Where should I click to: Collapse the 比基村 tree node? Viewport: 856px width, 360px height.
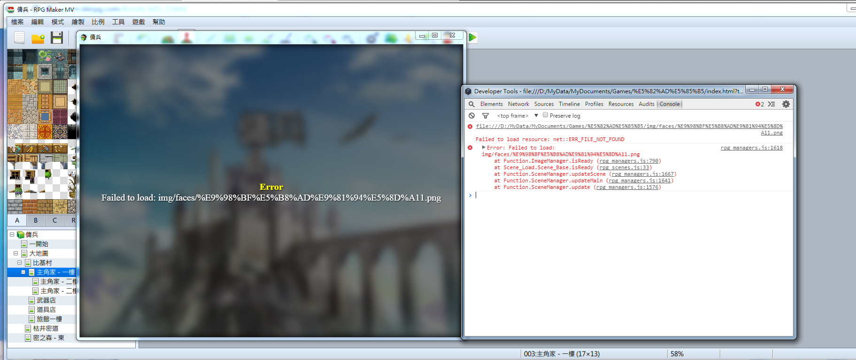click(x=19, y=262)
